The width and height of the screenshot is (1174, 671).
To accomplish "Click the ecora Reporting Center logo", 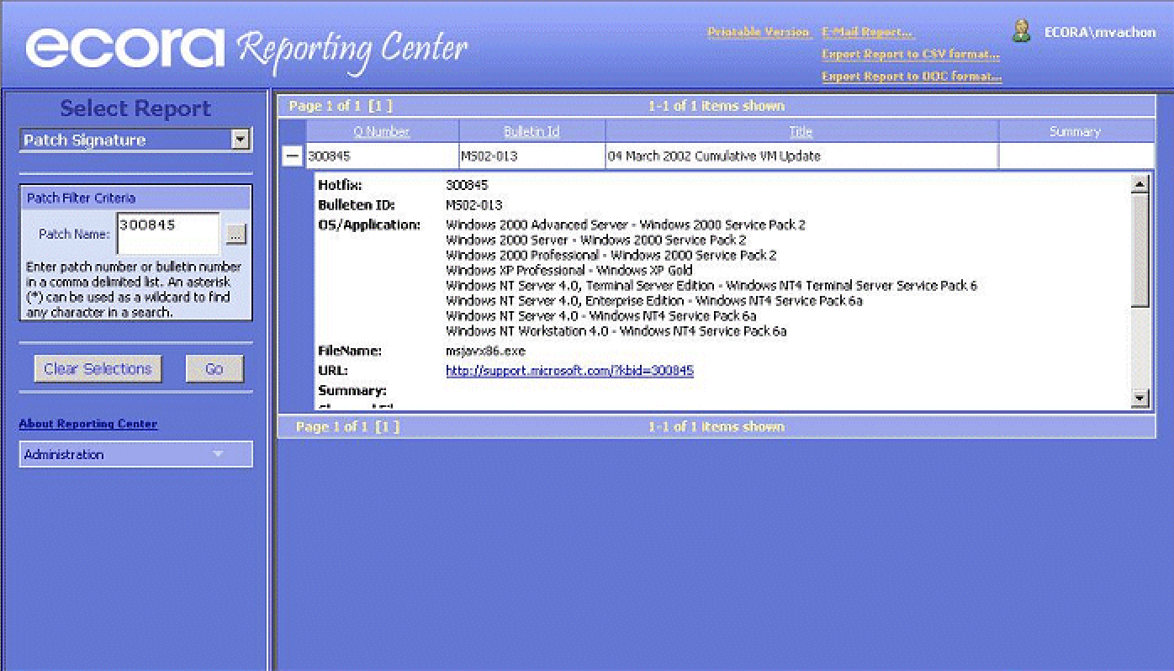I will point(247,49).
